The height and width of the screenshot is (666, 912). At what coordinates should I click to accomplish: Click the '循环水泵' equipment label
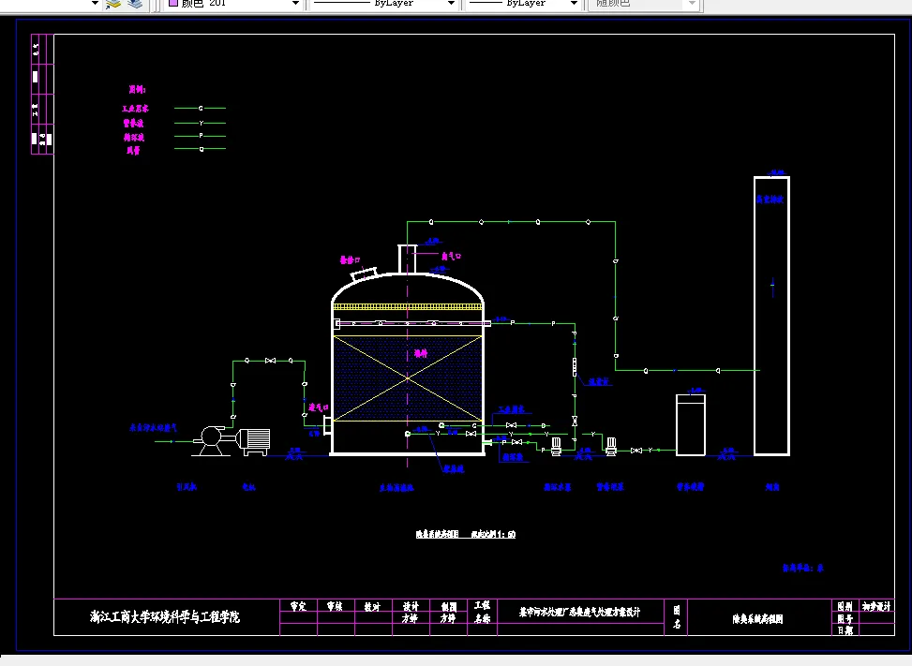557,487
